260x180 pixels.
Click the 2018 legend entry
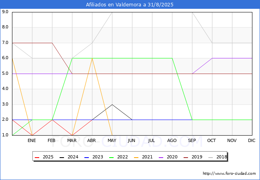(x=218, y=157)
